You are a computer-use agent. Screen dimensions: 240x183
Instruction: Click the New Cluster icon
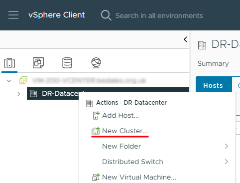[x=96, y=131]
